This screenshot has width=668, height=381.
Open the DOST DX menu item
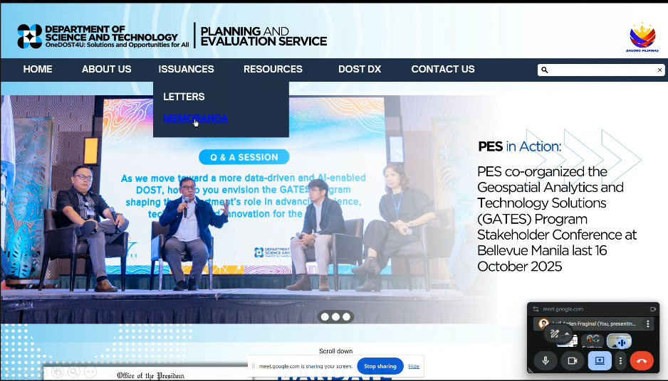click(x=360, y=69)
